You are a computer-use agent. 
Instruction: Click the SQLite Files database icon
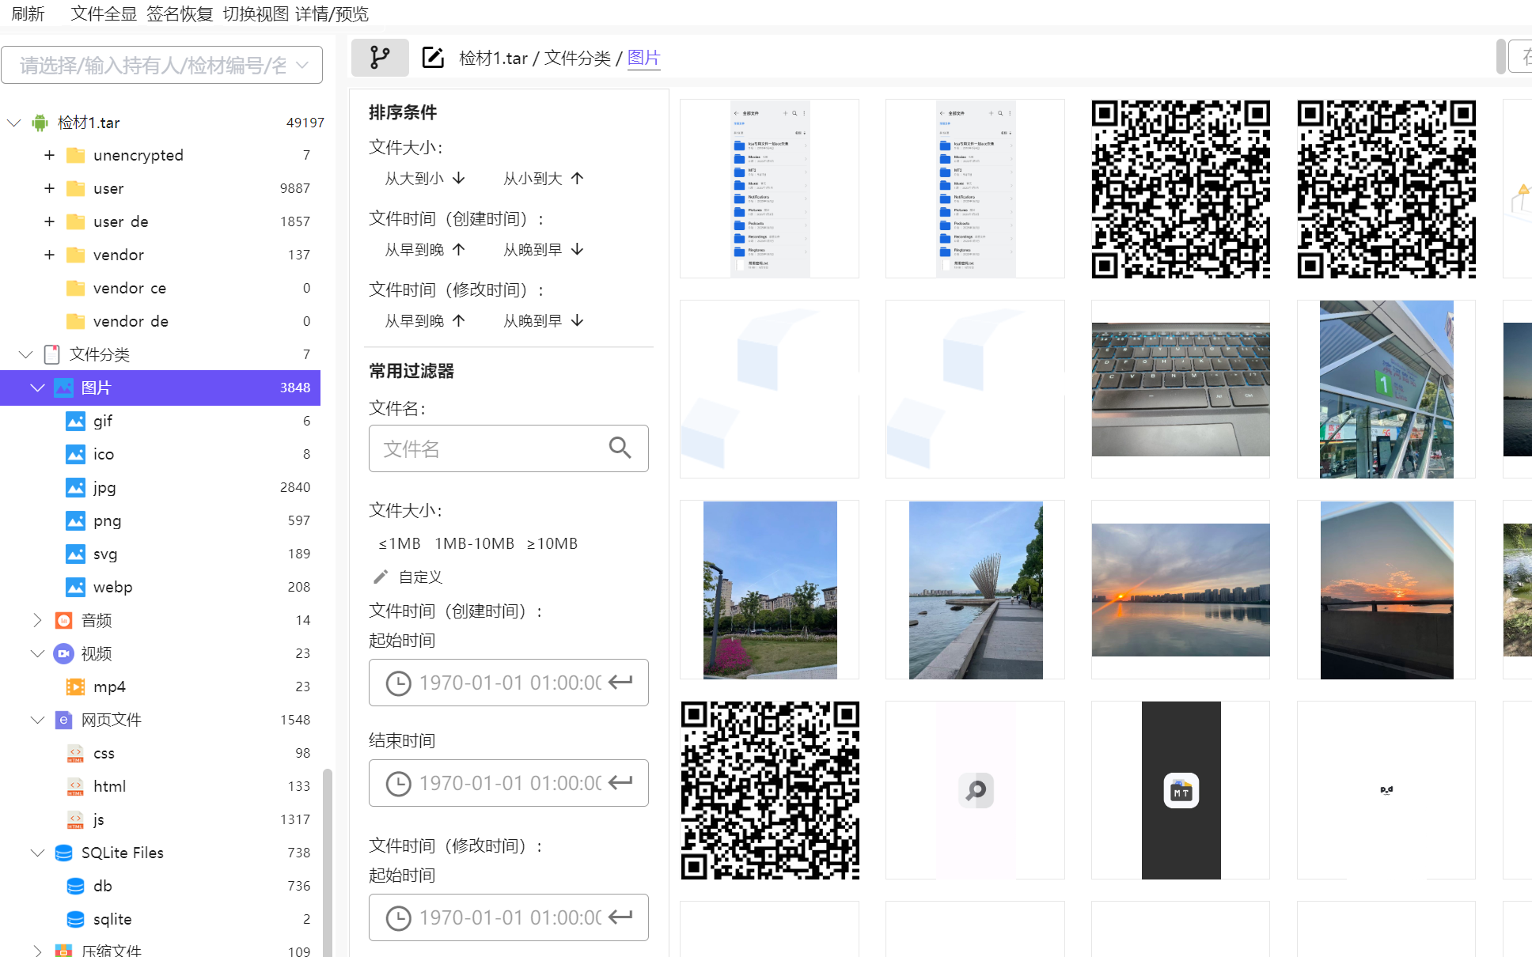click(x=63, y=853)
